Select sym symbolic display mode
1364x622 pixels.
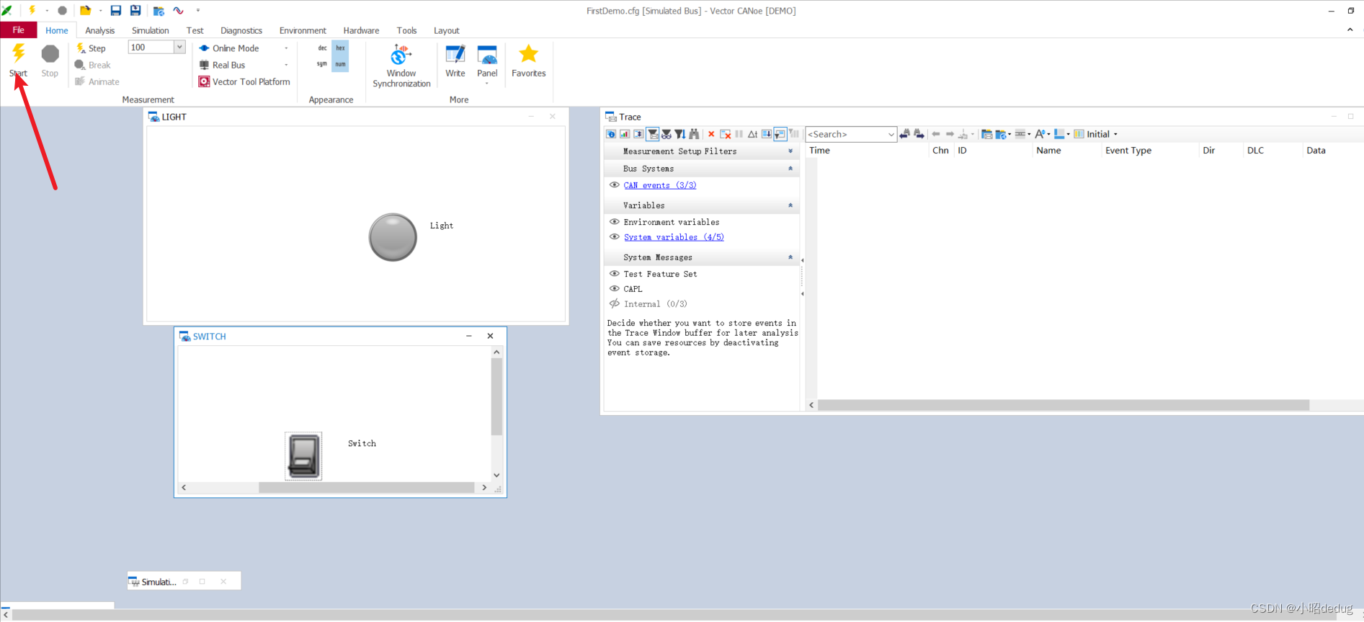pyautogui.click(x=322, y=64)
